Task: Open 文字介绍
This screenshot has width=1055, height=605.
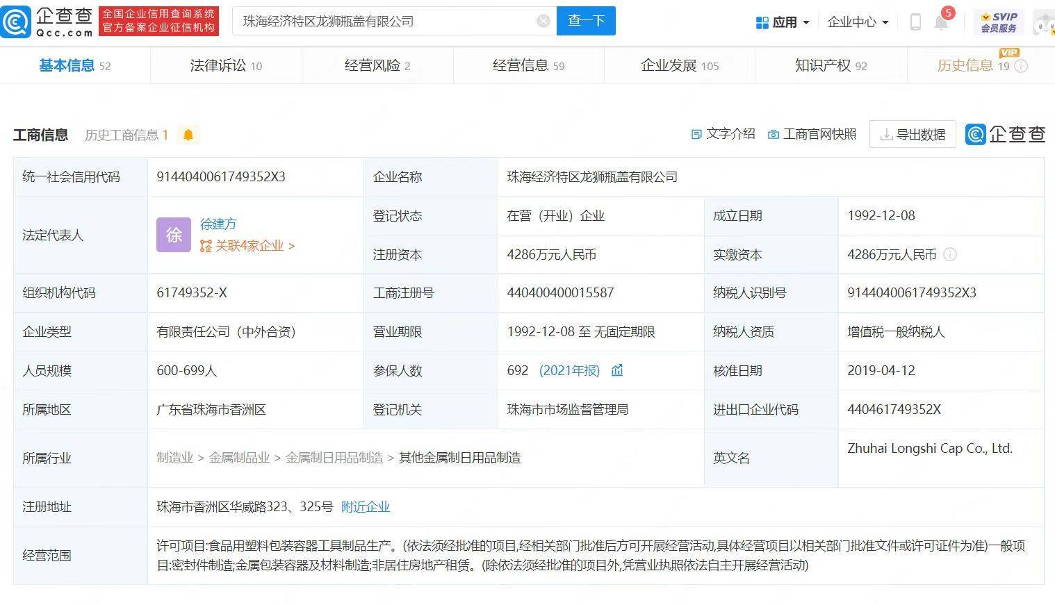Action: point(723,134)
